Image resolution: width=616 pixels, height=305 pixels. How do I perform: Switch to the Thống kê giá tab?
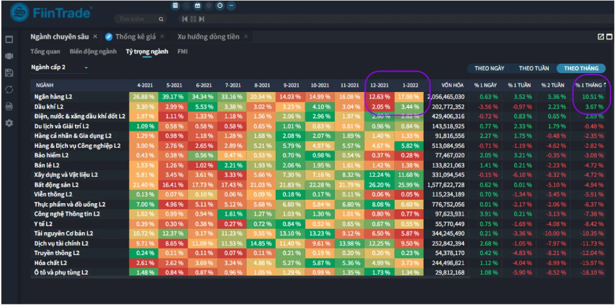(x=135, y=37)
